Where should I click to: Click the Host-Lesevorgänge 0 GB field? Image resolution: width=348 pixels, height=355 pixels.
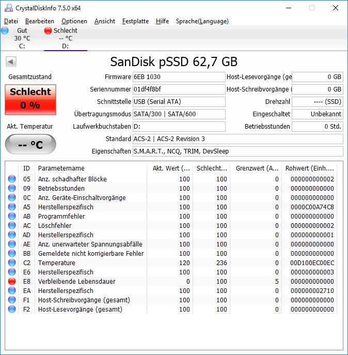tap(318, 77)
